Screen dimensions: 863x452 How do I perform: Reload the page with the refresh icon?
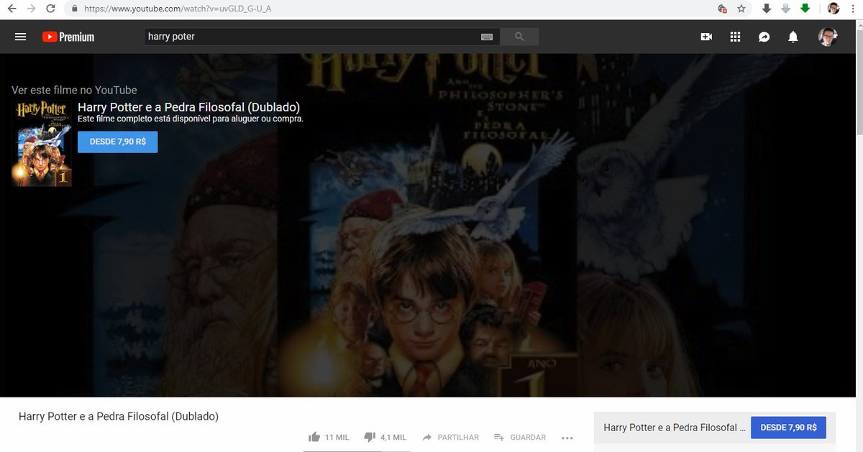pyautogui.click(x=50, y=9)
